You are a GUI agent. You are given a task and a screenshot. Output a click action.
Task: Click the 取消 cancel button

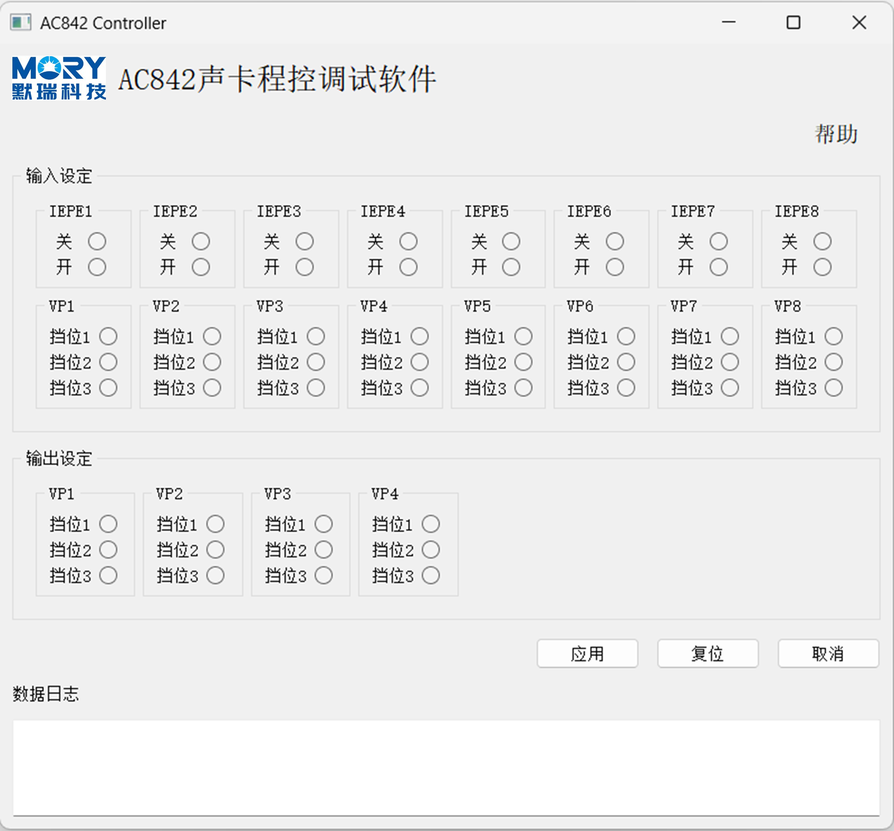828,654
